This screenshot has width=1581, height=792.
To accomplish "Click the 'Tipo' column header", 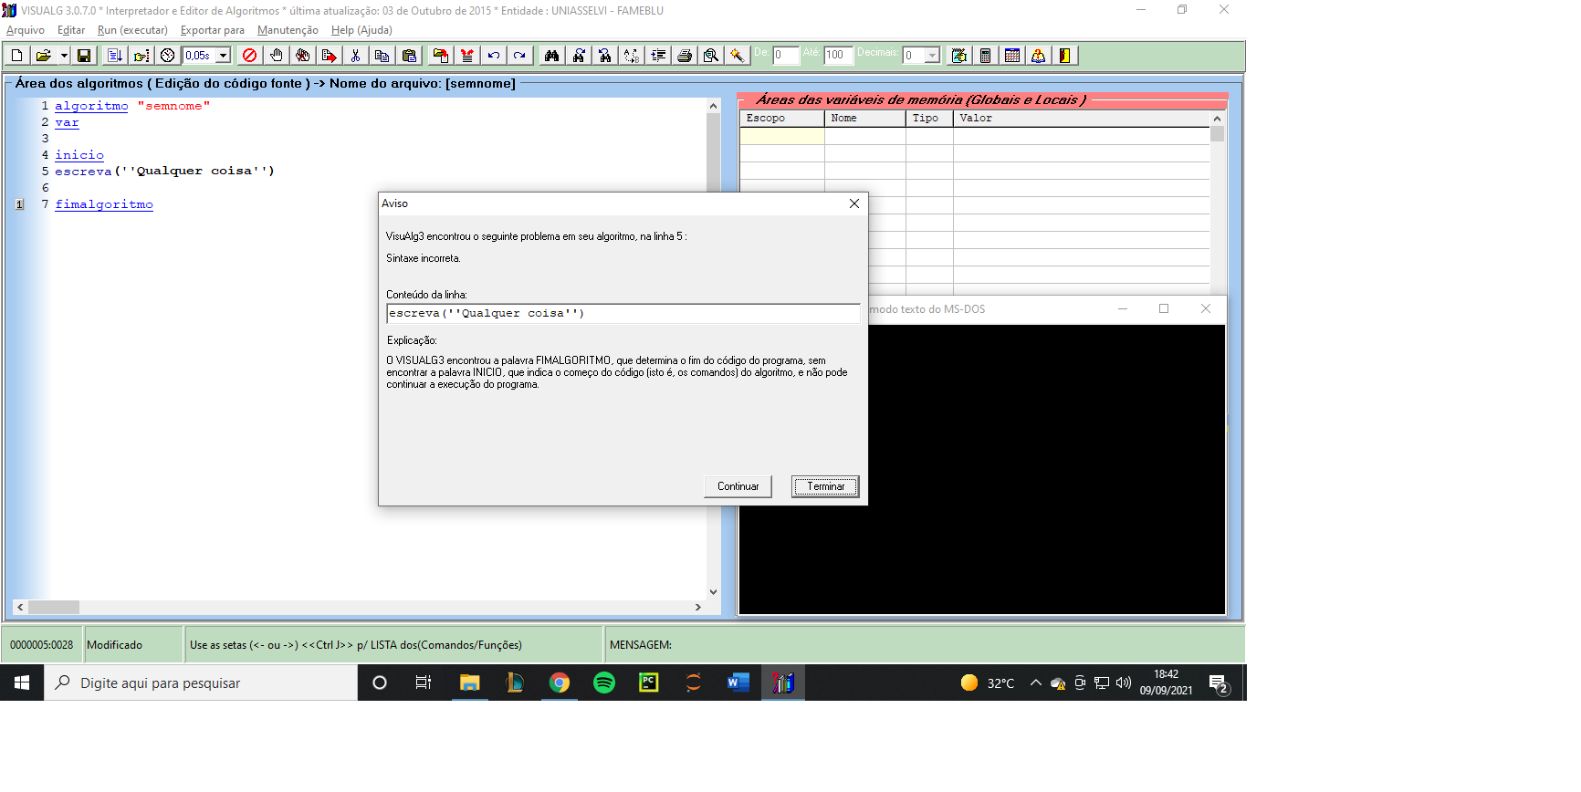I will (929, 119).
